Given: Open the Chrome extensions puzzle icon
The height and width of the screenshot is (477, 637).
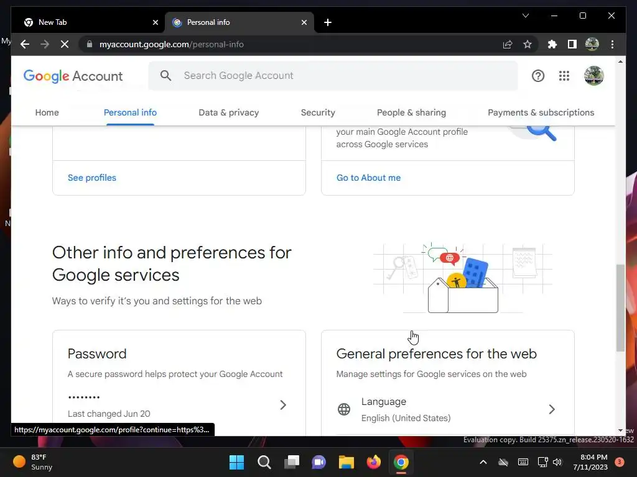Looking at the screenshot, I should pos(552,44).
